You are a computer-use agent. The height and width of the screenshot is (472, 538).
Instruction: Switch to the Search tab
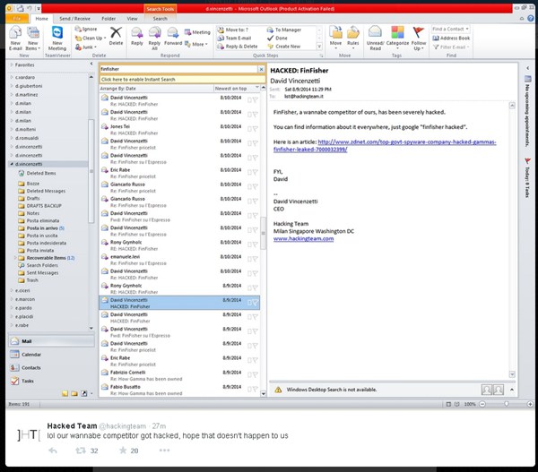click(161, 19)
